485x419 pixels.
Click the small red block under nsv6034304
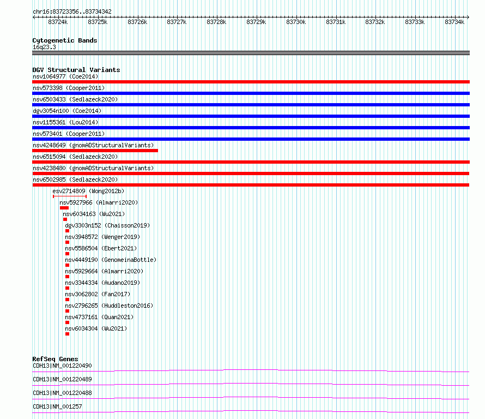tap(67, 334)
